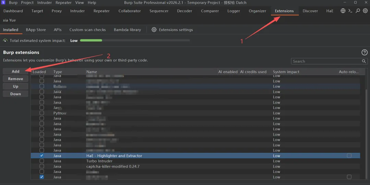
Task: Select the captcha-killer-modified 0.24.7 name
Action: point(113,166)
